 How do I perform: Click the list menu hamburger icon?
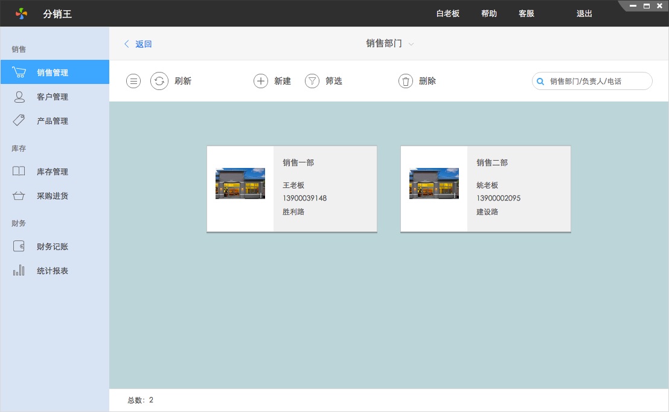tap(133, 81)
